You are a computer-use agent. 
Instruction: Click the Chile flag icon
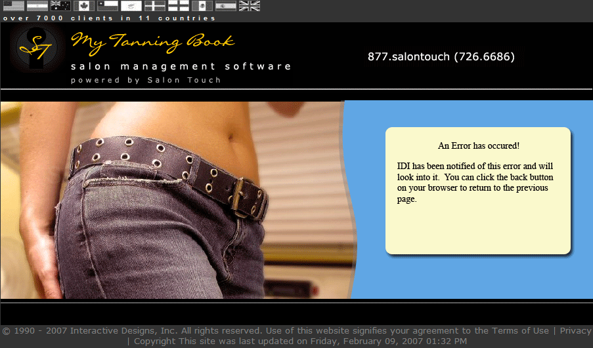point(108,6)
